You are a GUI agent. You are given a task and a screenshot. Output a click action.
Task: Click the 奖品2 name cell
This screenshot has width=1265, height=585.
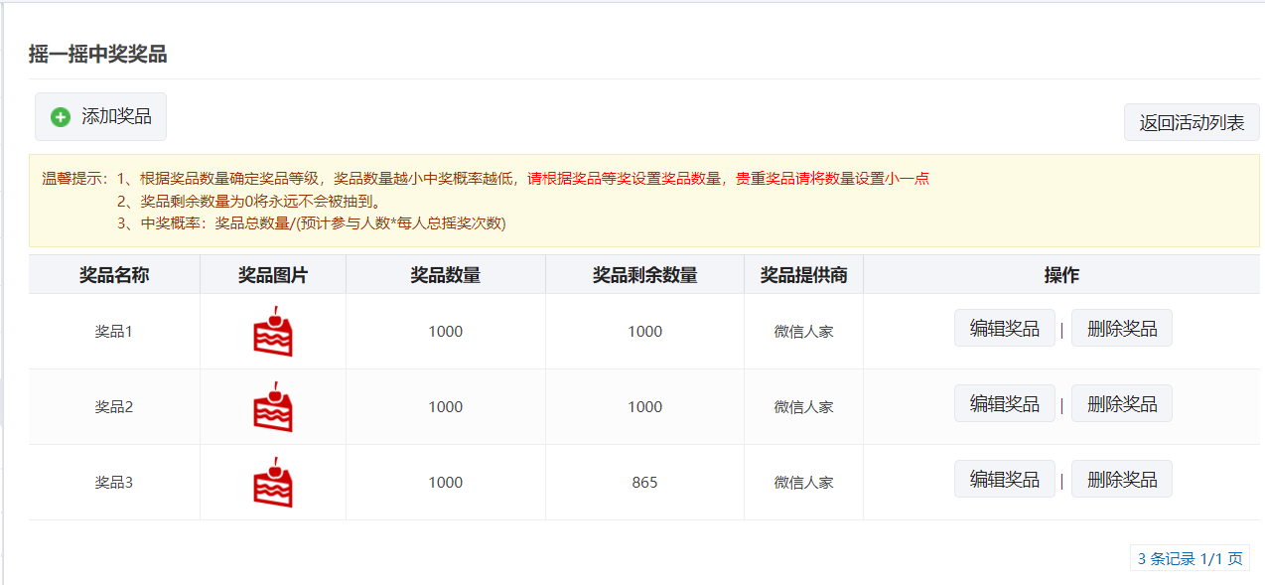(114, 407)
